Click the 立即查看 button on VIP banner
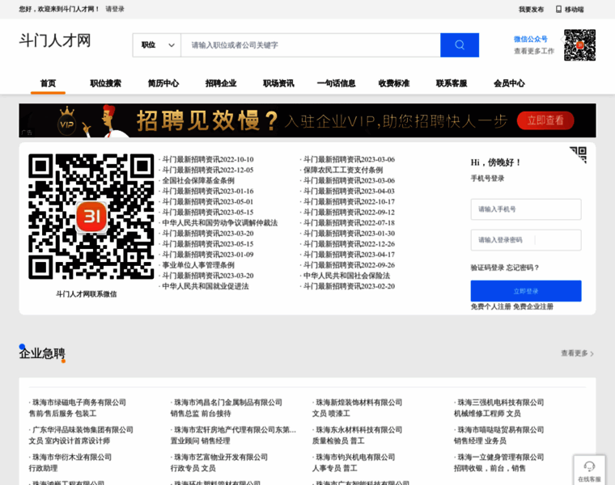The width and height of the screenshot is (615, 485). (x=545, y=120)
